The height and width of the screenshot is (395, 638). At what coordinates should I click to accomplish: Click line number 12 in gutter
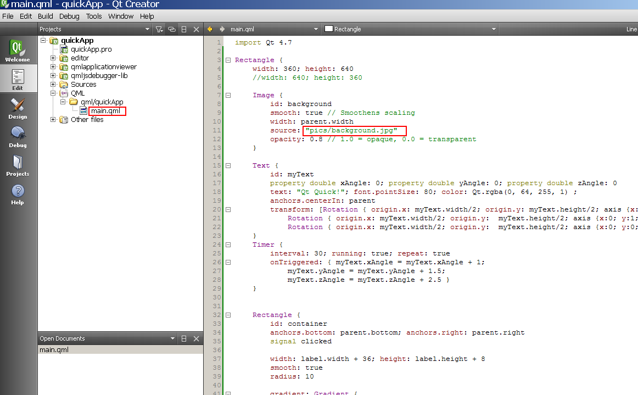pos(216,140)
